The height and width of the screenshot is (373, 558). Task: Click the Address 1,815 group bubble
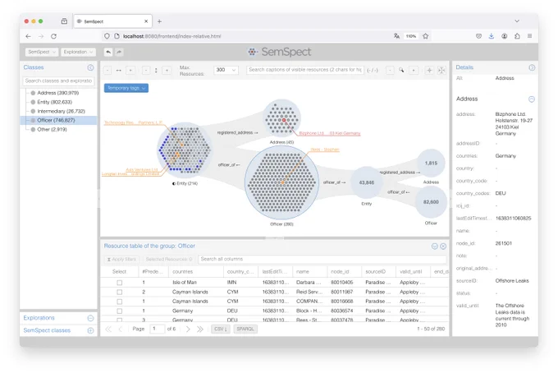(431, 163)
